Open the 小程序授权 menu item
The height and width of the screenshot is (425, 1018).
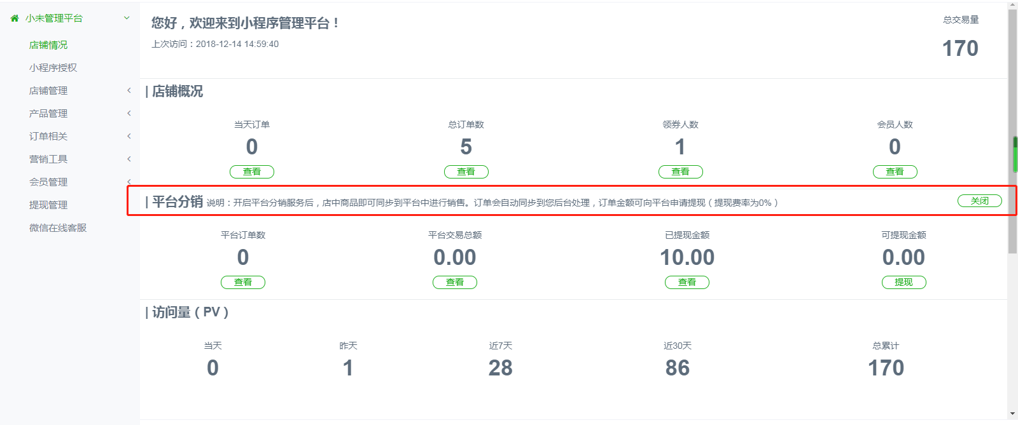coord(53,68)
